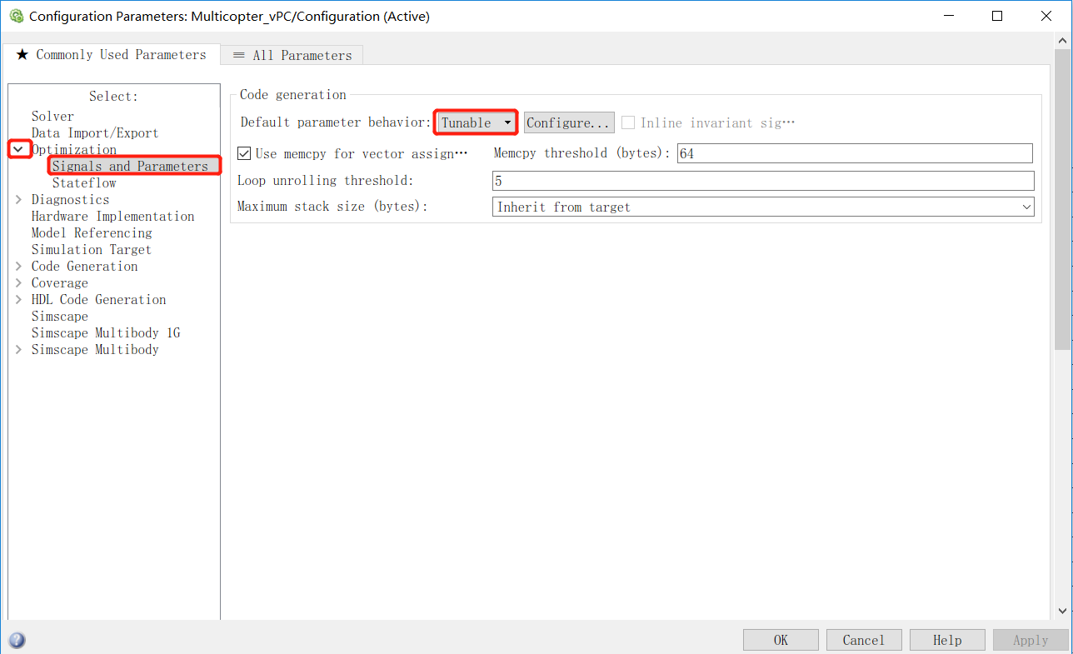Select the Optimization category
The width and height of the screenshot is (1073, 654).
click(x=74, y=149)
